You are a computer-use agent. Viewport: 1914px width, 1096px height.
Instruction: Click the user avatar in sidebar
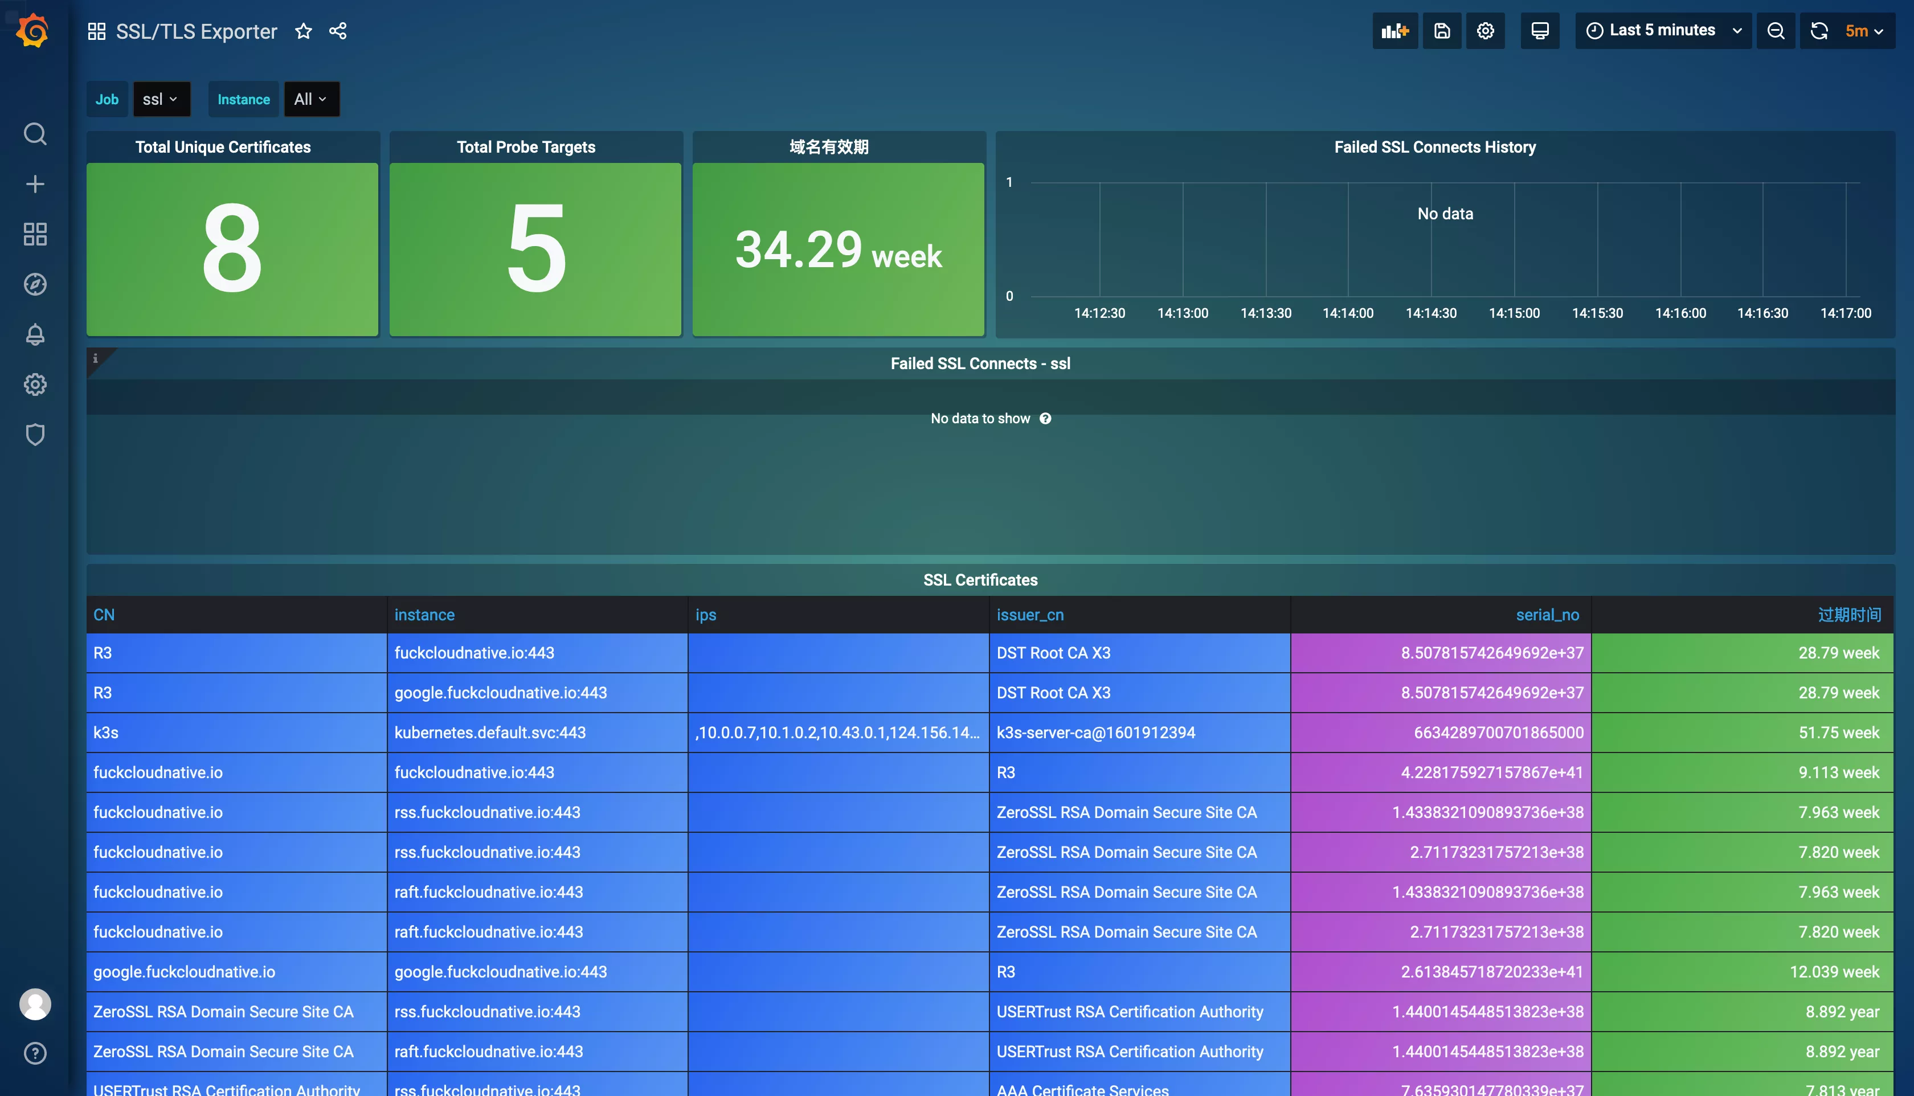pos(35,1004)
